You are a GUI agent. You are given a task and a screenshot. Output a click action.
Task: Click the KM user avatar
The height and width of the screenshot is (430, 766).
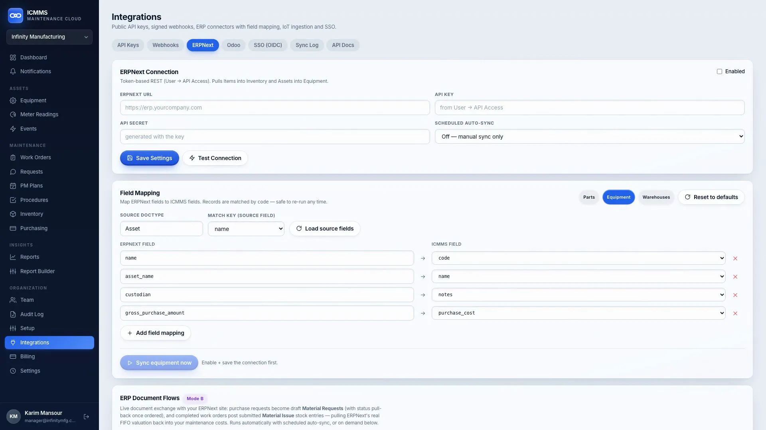click(14, 416)
